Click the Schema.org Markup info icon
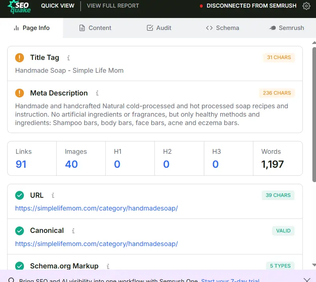 (x=108, y=266)
